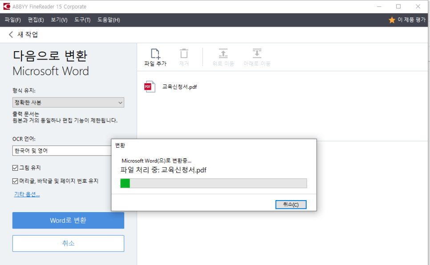The image size is (430, 265).
Task: Close the FineReader window
Action: pos(418,6)
